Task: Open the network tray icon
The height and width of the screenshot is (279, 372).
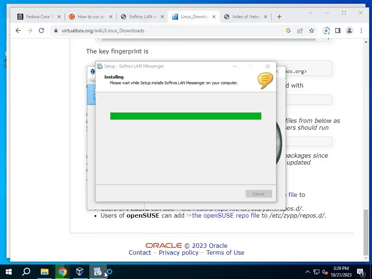Action: [x=316, y=272]
